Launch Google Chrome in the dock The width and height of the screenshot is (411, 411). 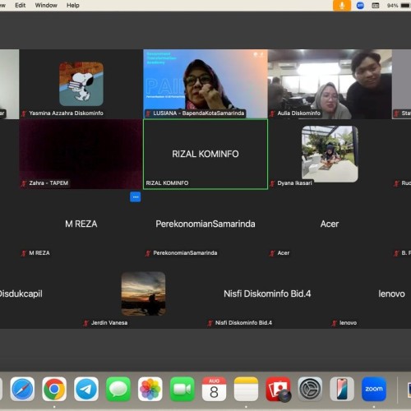coord(54,389)
